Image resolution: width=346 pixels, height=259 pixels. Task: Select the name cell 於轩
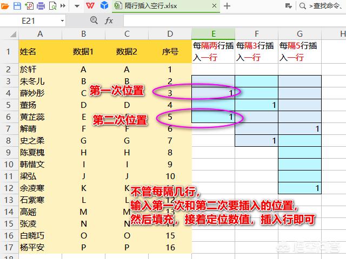tap(40, 70)
